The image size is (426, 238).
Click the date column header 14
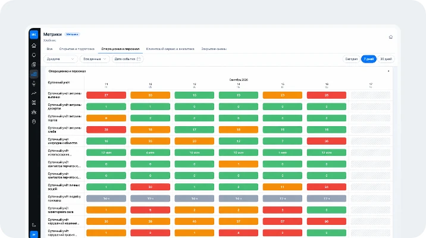239,86
